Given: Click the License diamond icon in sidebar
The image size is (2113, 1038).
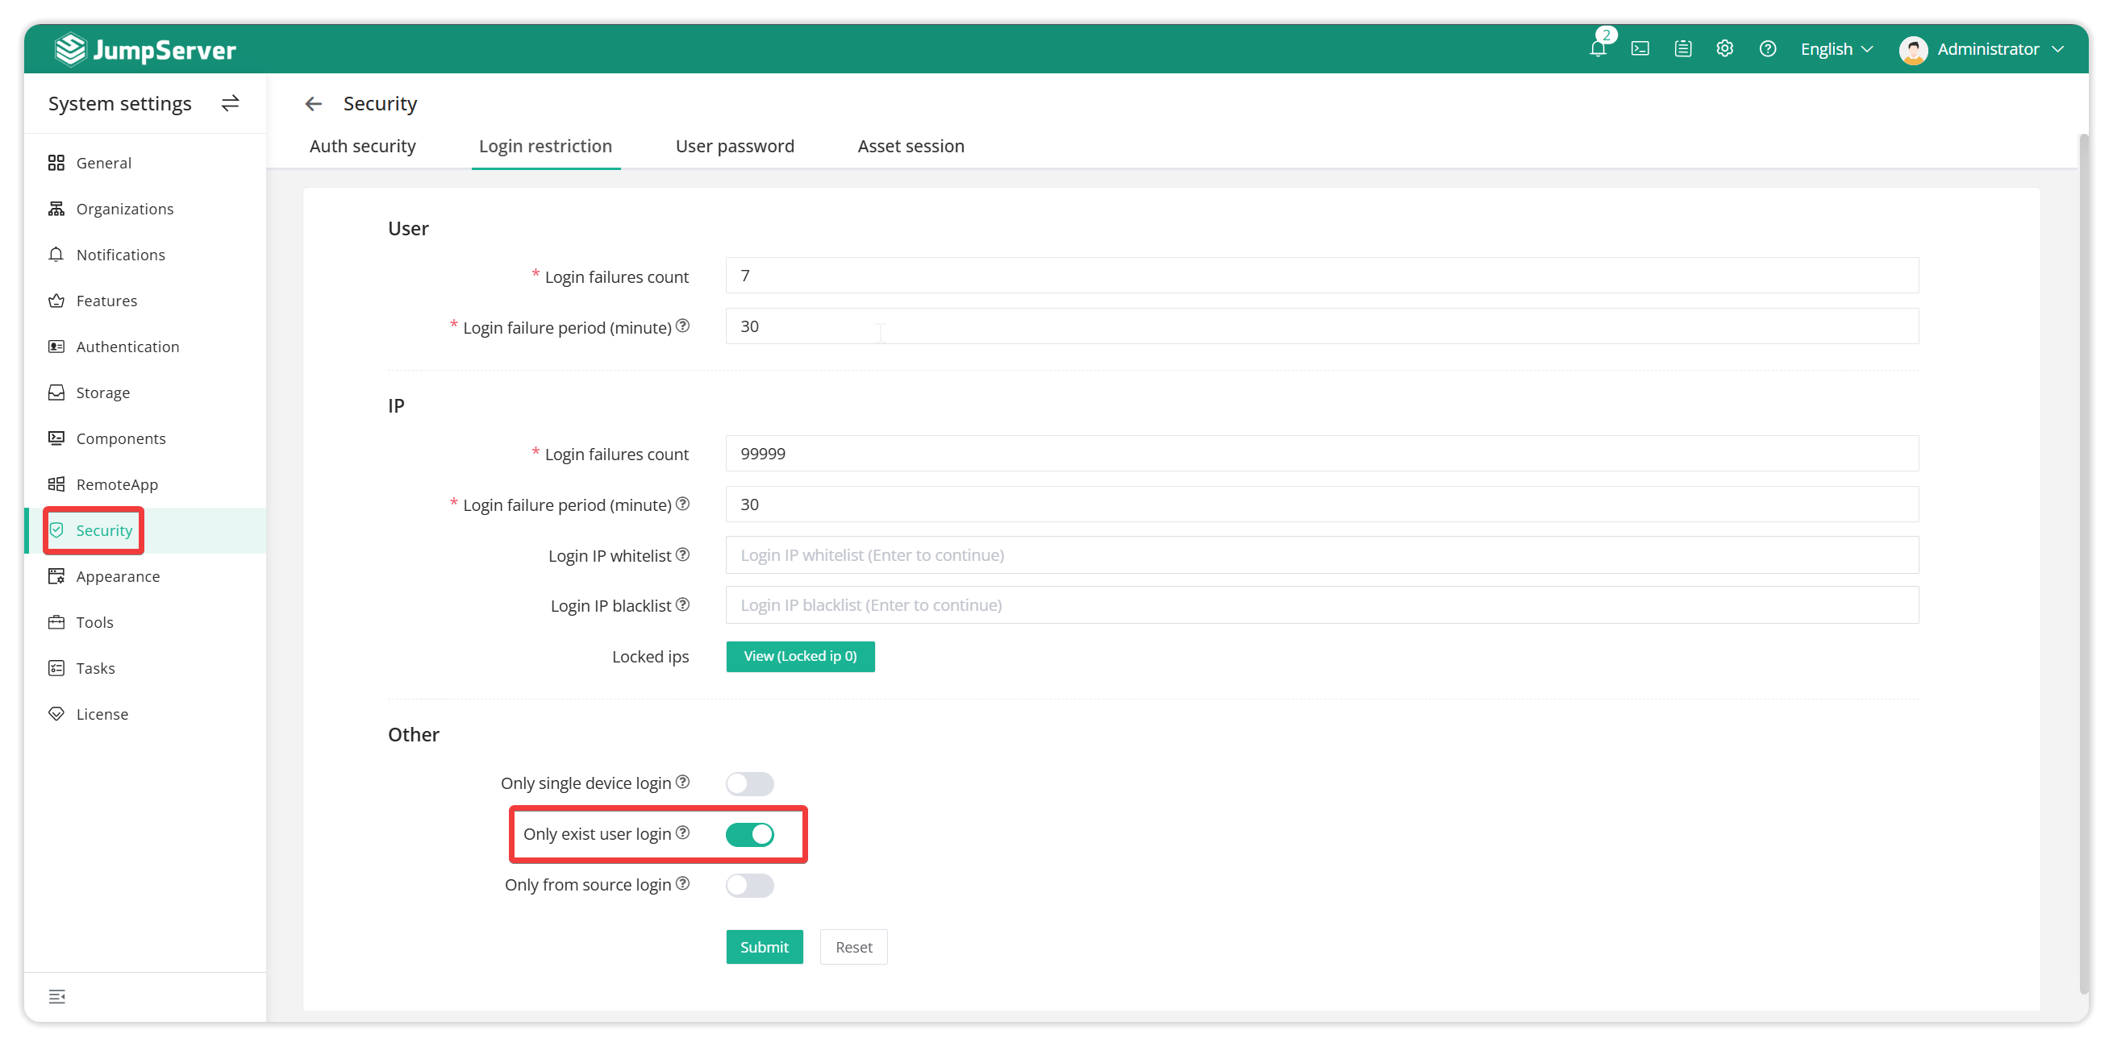Looking at the screenshot, I should pos(56,713).
